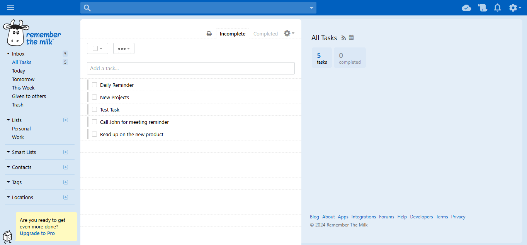Tick the Test Task checkbox
The image size is (527, 245).
95,110
